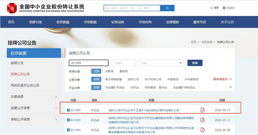Click the 关键字 keyword input
The height and width of the screenshot is (135, 258).
[x=123, y=63]
